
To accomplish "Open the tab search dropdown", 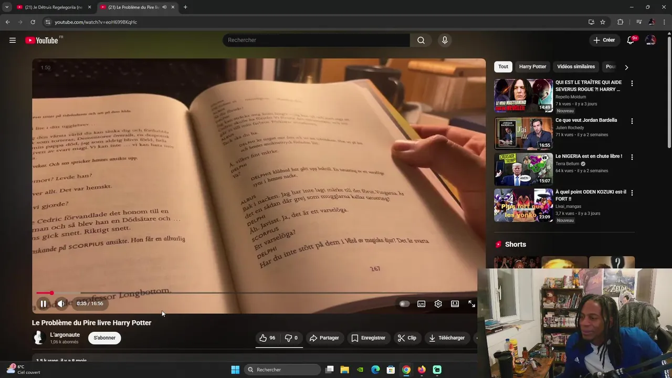I will [x=6, y=7].
